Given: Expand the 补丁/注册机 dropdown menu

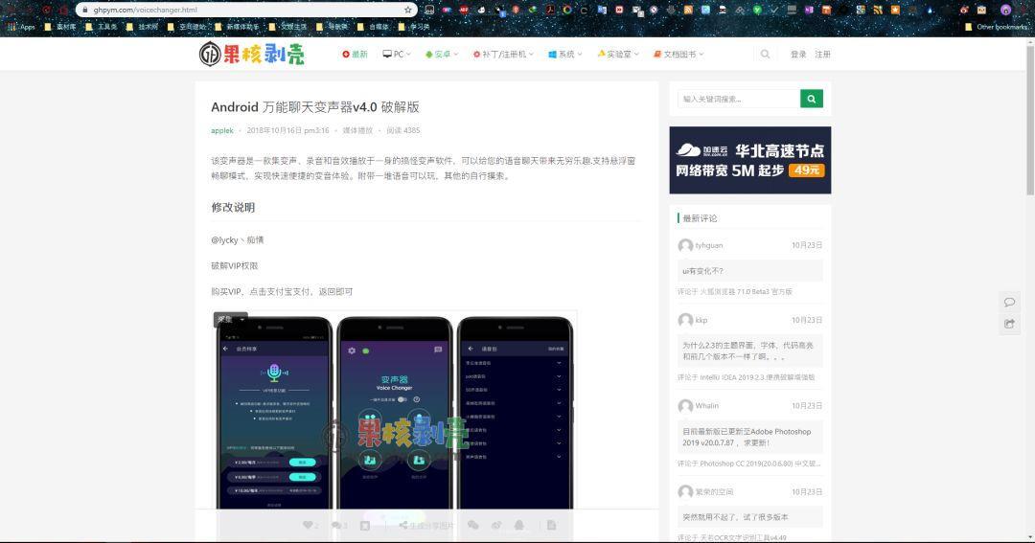Looking at the screenshot, I should 504,55.
